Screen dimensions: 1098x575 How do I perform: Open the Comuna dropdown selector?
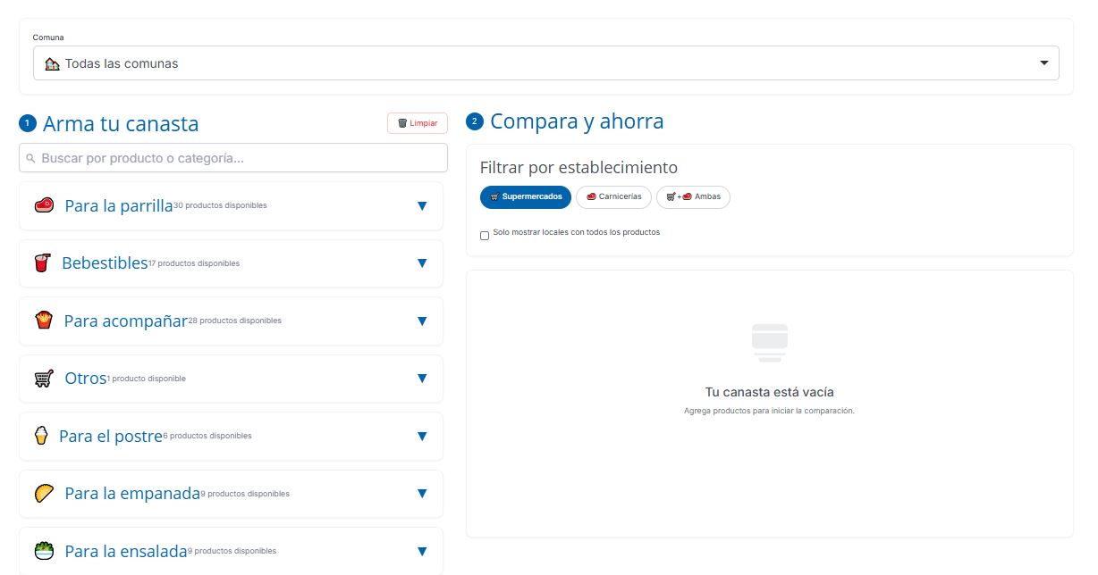[x=545, y=63]
